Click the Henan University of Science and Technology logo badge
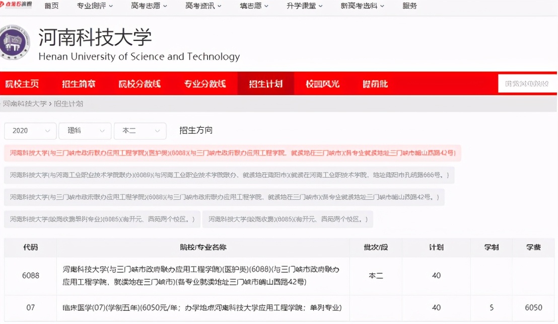This screenshot has height=324, width=558. pos(15,42)
